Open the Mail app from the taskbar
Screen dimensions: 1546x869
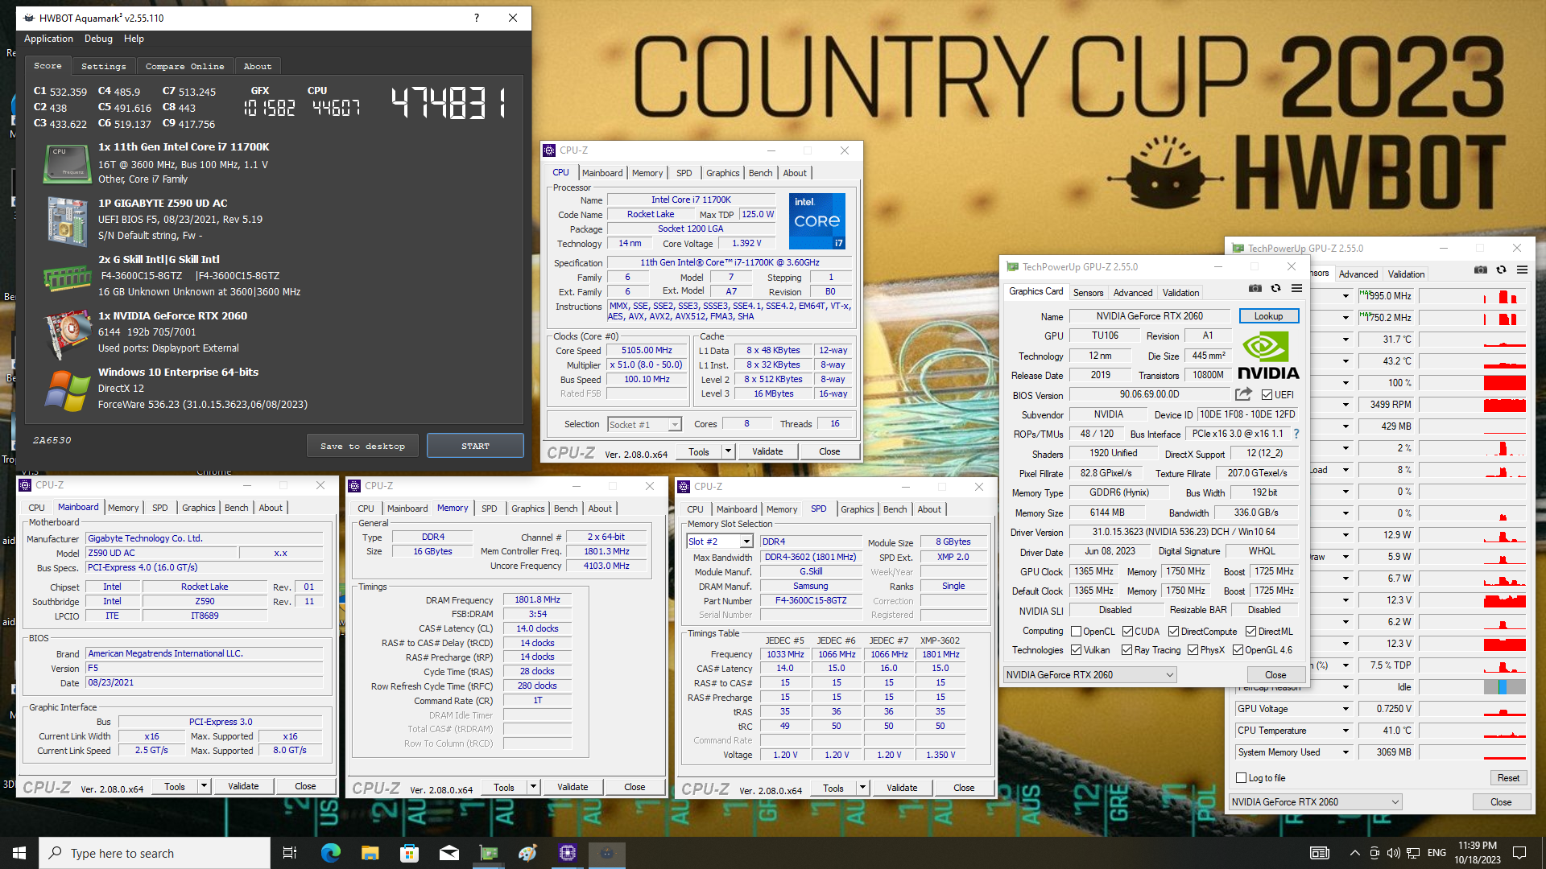pyautogui.click(x=449, y=853)
